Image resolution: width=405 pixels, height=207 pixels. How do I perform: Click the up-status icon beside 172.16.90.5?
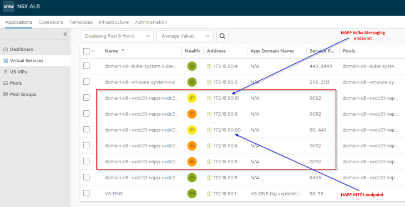209,178
